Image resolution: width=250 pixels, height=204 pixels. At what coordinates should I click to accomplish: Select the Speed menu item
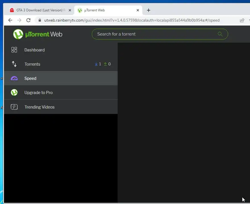coord(61,78)
